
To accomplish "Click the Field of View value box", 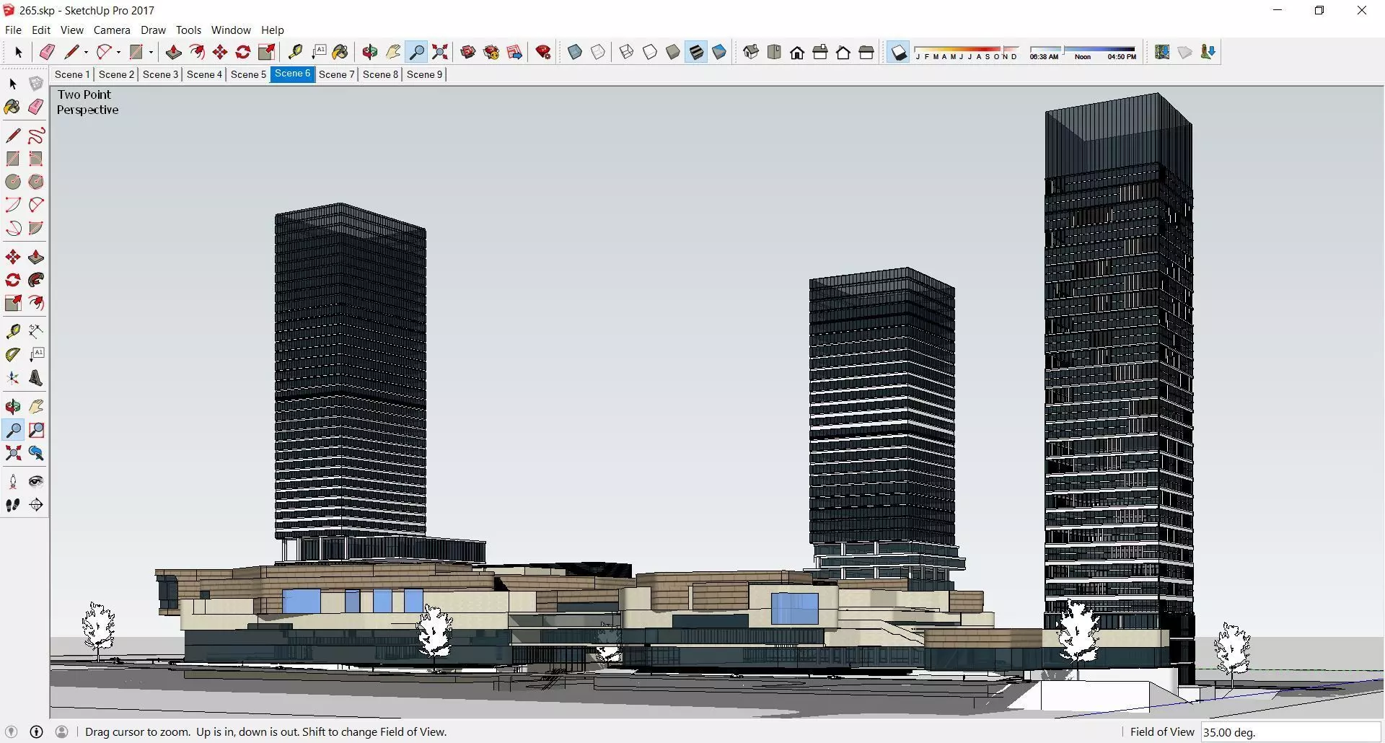I will coord(1291,731).
